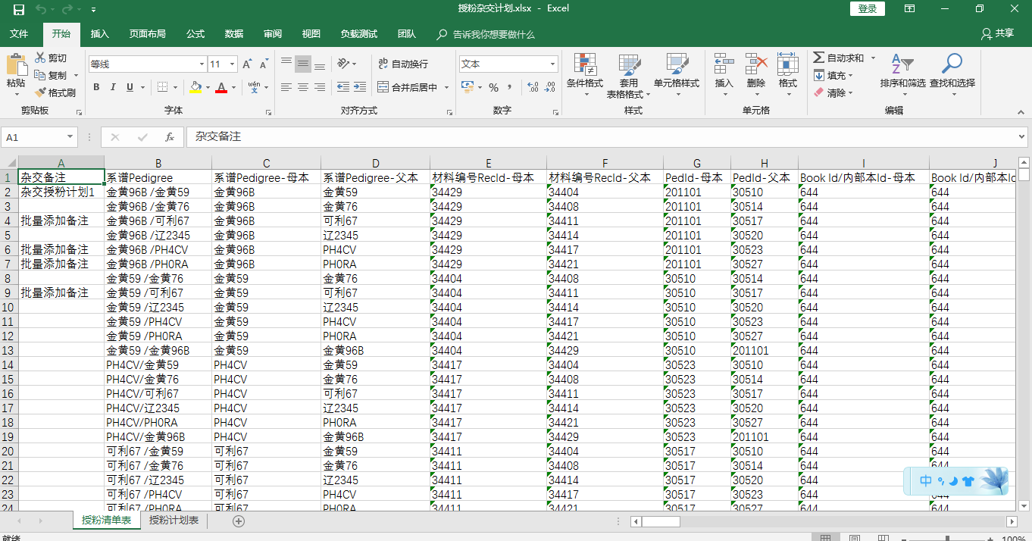
Task: Click the horizontal scrollbar thumb
Action: (x=661, y=521)
